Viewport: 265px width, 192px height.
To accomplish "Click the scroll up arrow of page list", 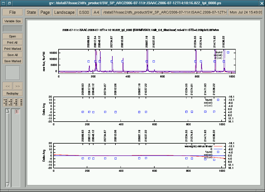I will 8,111.
